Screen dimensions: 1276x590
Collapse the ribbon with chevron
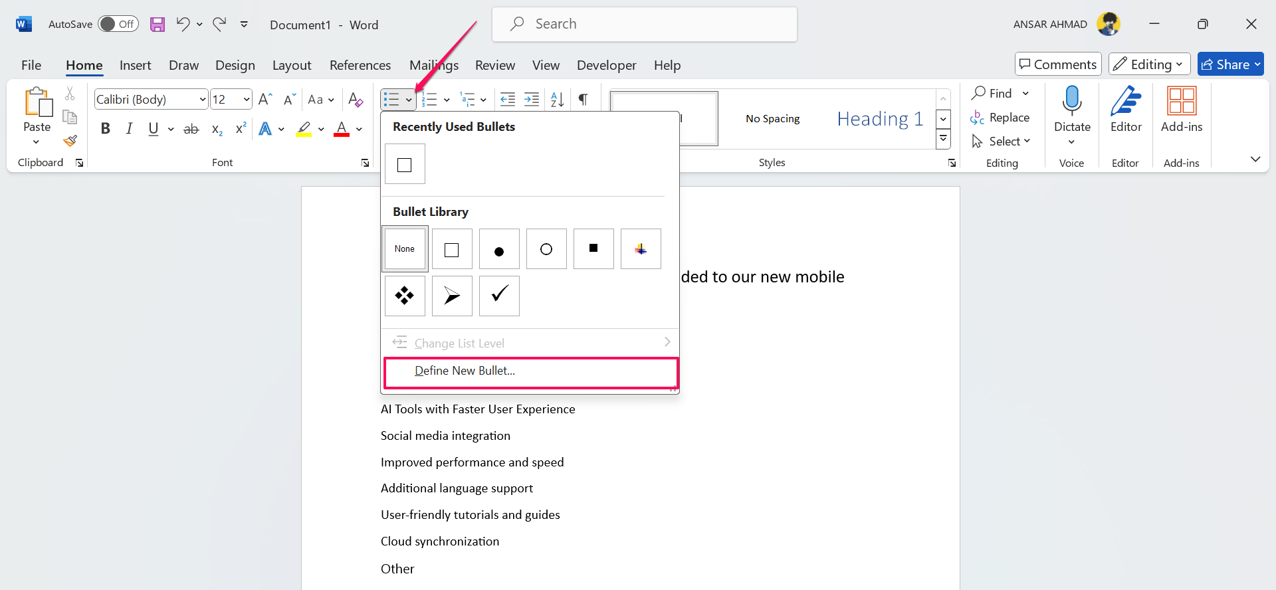1255,159
